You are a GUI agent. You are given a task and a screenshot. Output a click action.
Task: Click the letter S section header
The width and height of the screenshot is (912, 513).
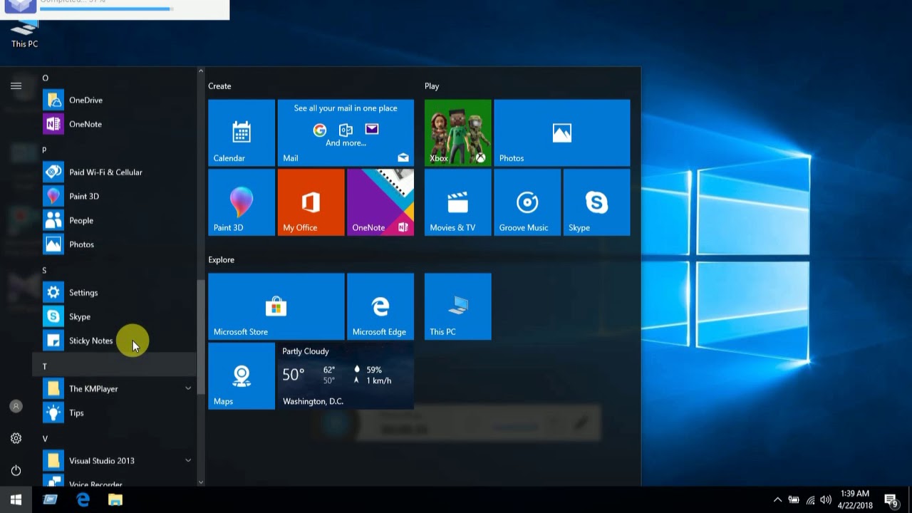(114, 270)
